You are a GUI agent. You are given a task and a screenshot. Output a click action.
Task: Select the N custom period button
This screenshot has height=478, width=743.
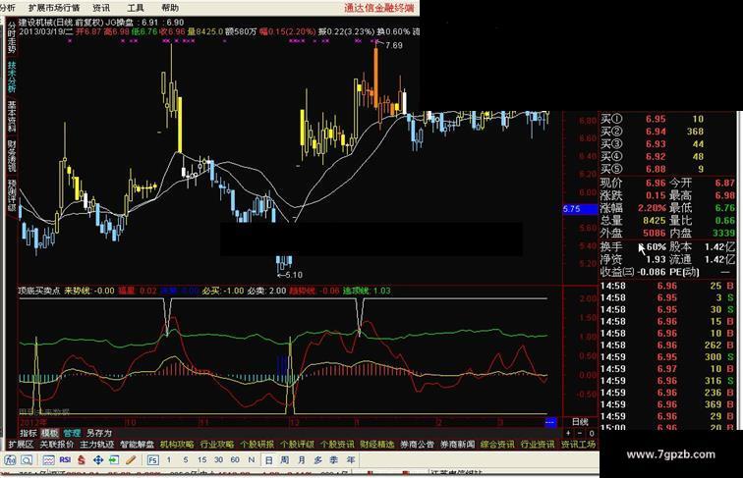click(x=252, y=459)
